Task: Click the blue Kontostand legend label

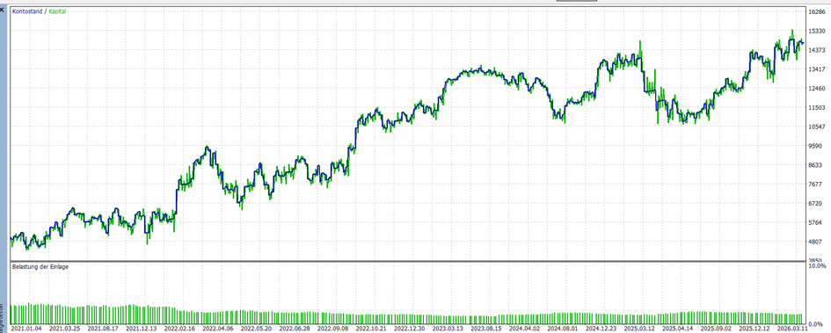Action: coord(27,11)
